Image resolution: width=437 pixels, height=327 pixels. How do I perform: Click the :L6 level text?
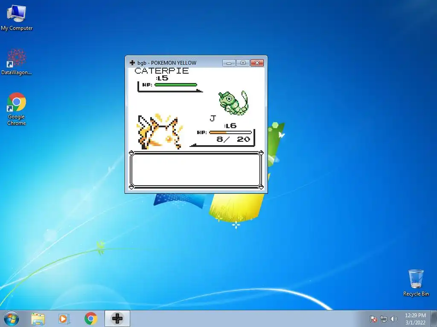[230, 126]
